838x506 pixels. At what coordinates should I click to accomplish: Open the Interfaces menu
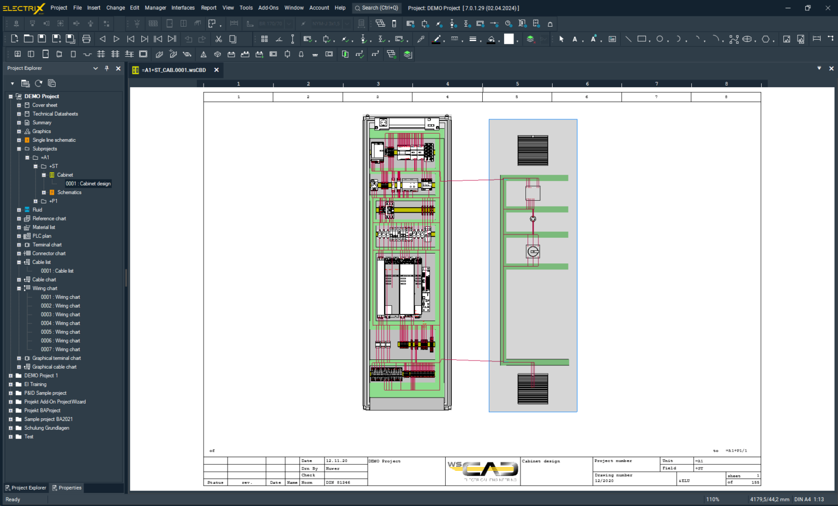pos(183,8)
